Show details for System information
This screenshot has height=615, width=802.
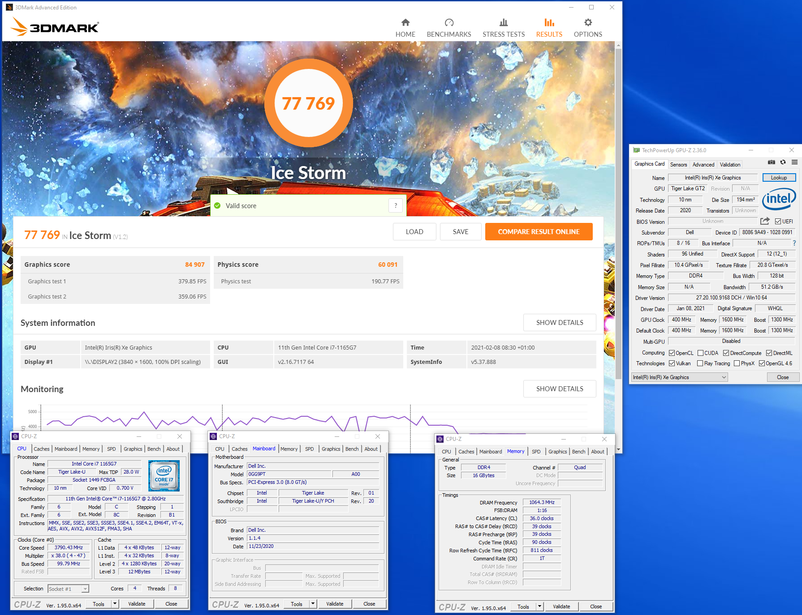[560, 322]
